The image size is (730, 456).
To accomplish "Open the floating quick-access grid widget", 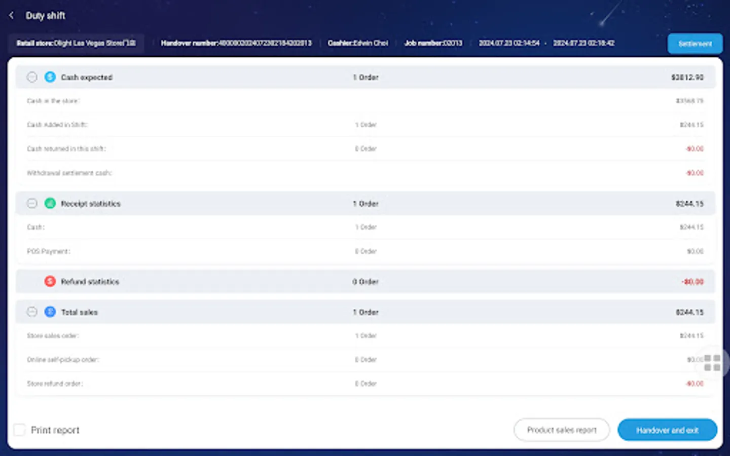I will pyautogui.click(x=712, y=362).
